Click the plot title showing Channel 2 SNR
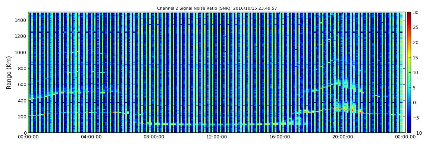 click(217, 8)
